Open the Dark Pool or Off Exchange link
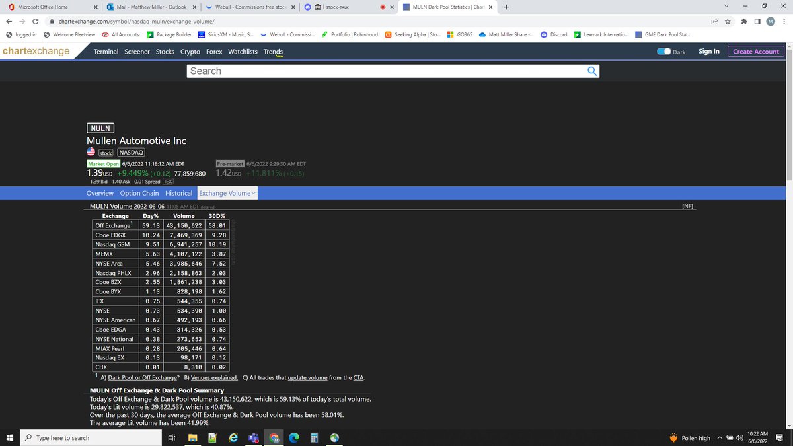793x446 pixels. (143, 377)
